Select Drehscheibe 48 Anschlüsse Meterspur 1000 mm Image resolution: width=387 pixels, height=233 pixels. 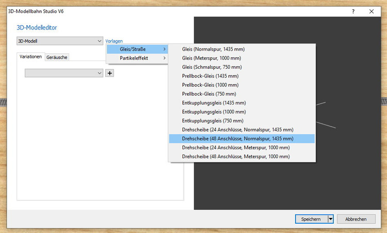click(242, 157)
